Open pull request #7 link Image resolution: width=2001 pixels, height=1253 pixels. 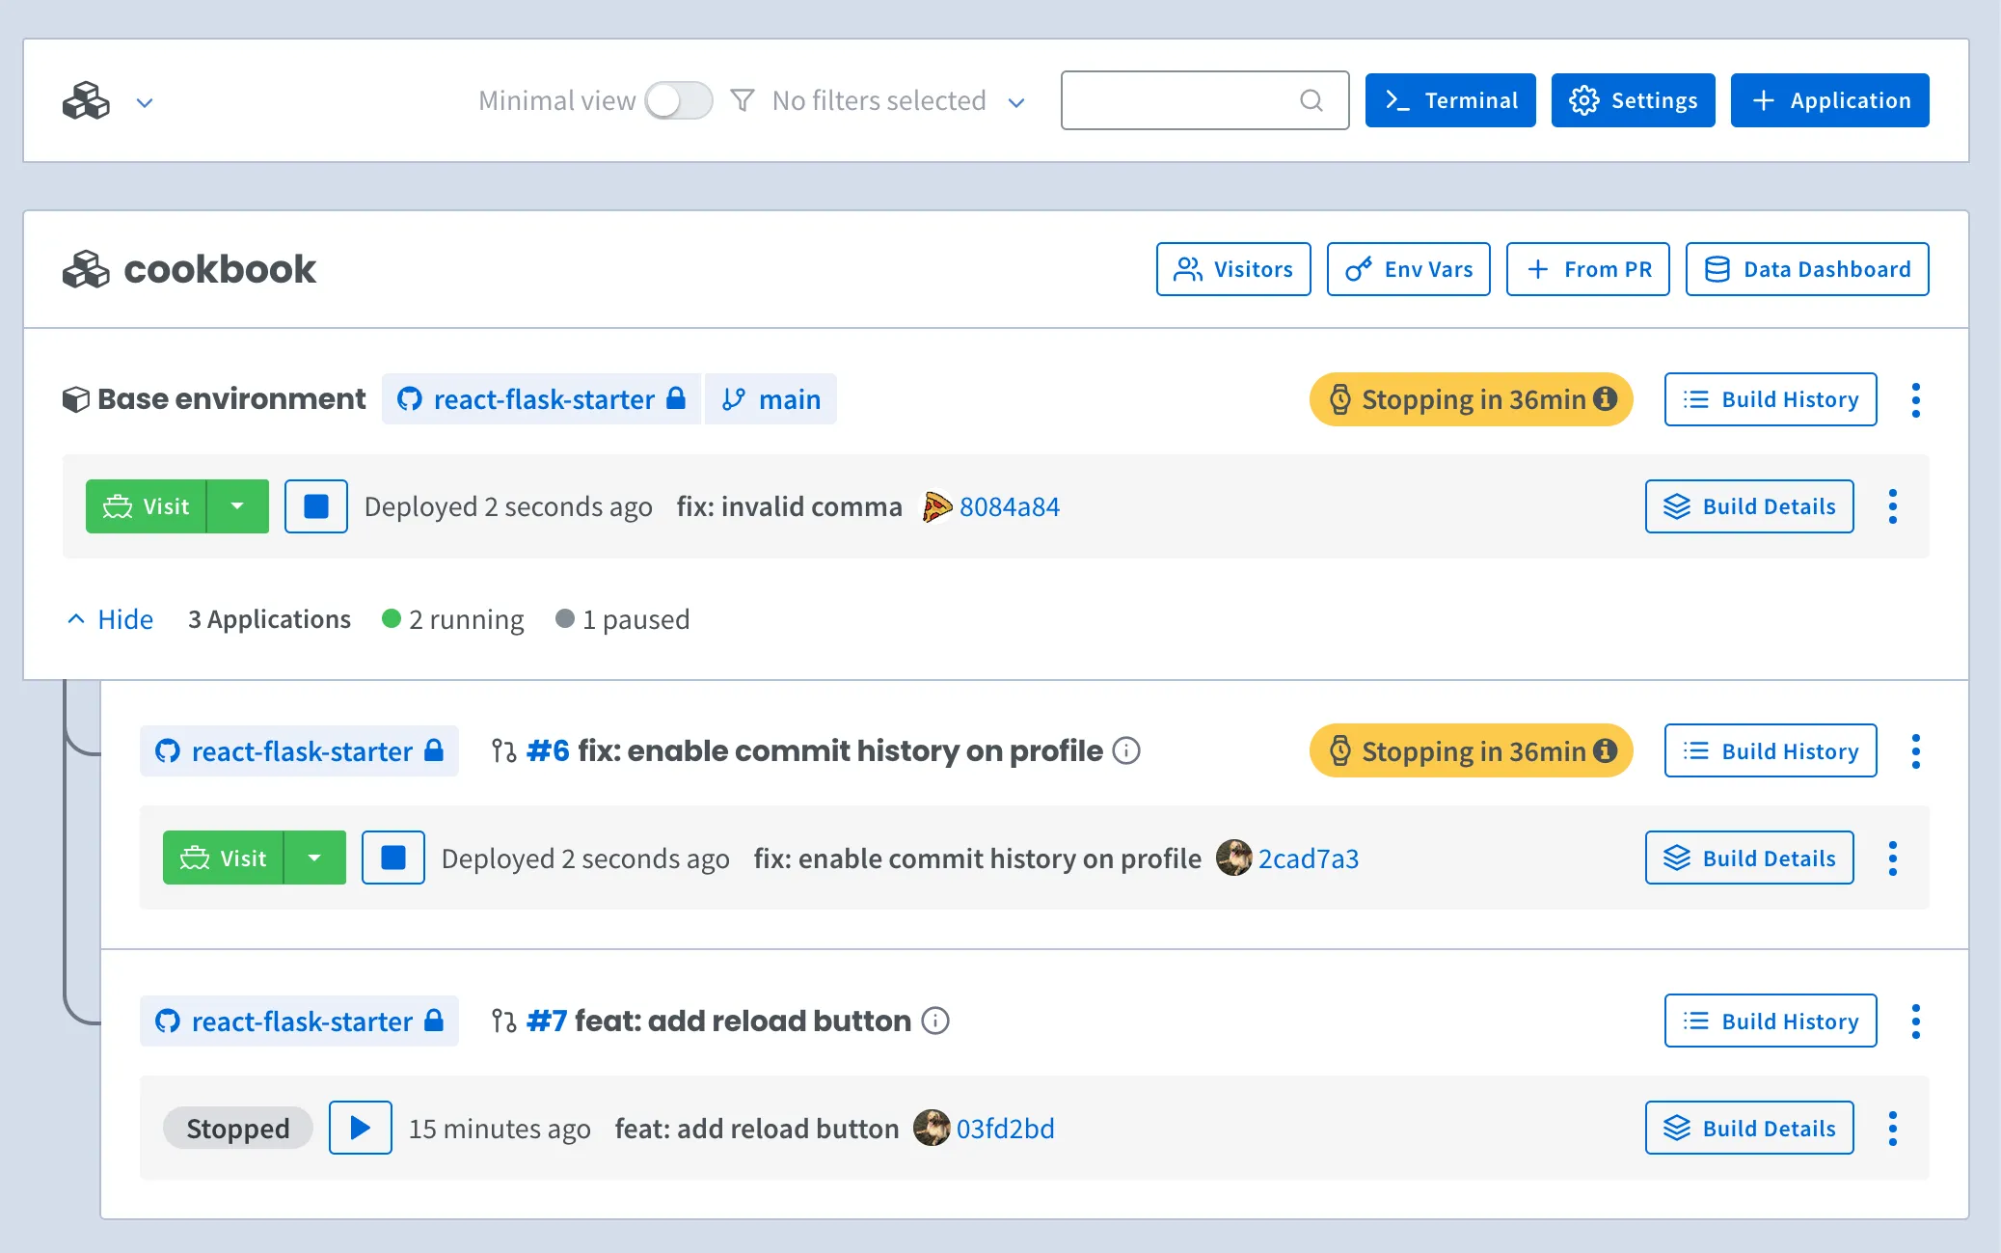[546, 1021]
